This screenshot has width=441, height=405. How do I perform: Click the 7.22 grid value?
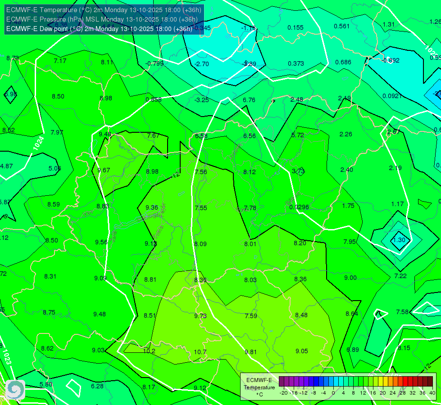click(x=400, y=276)
